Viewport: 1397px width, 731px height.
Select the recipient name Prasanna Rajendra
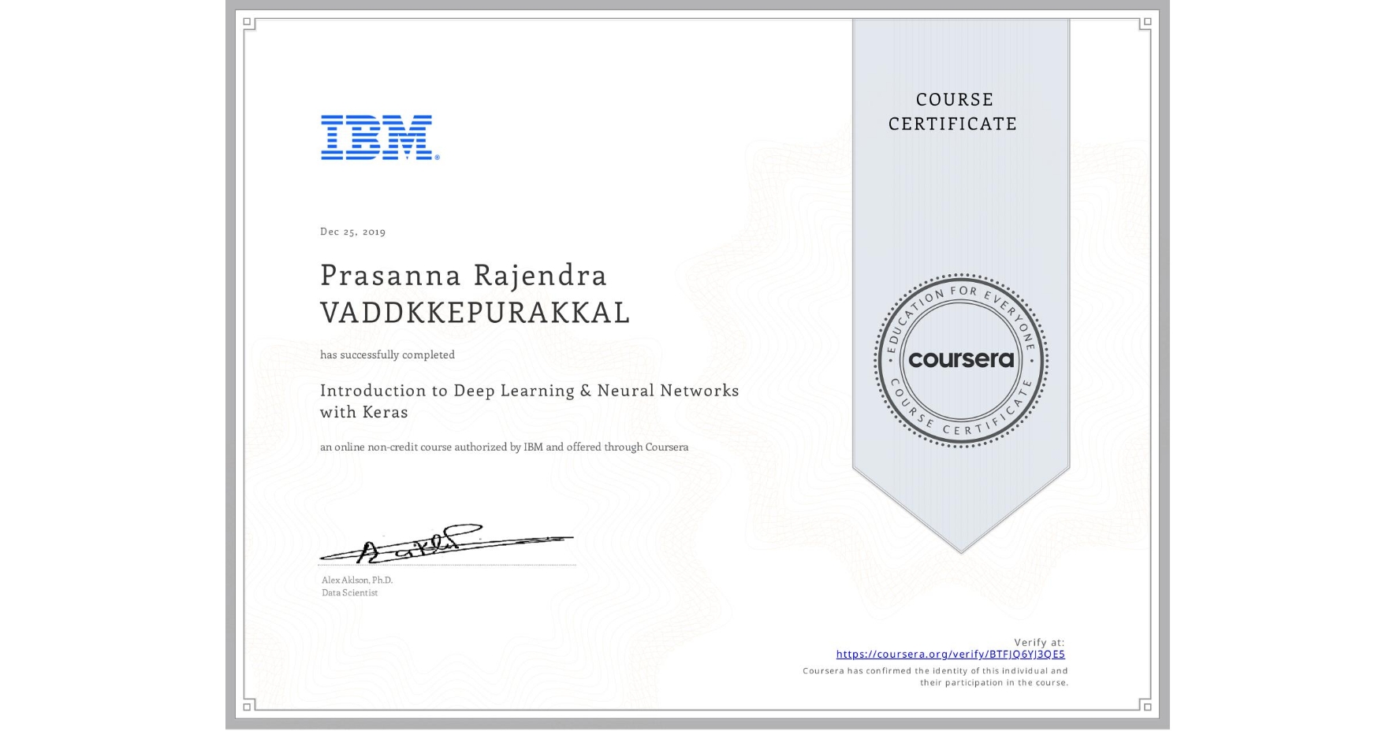click(x=463, y=276)
